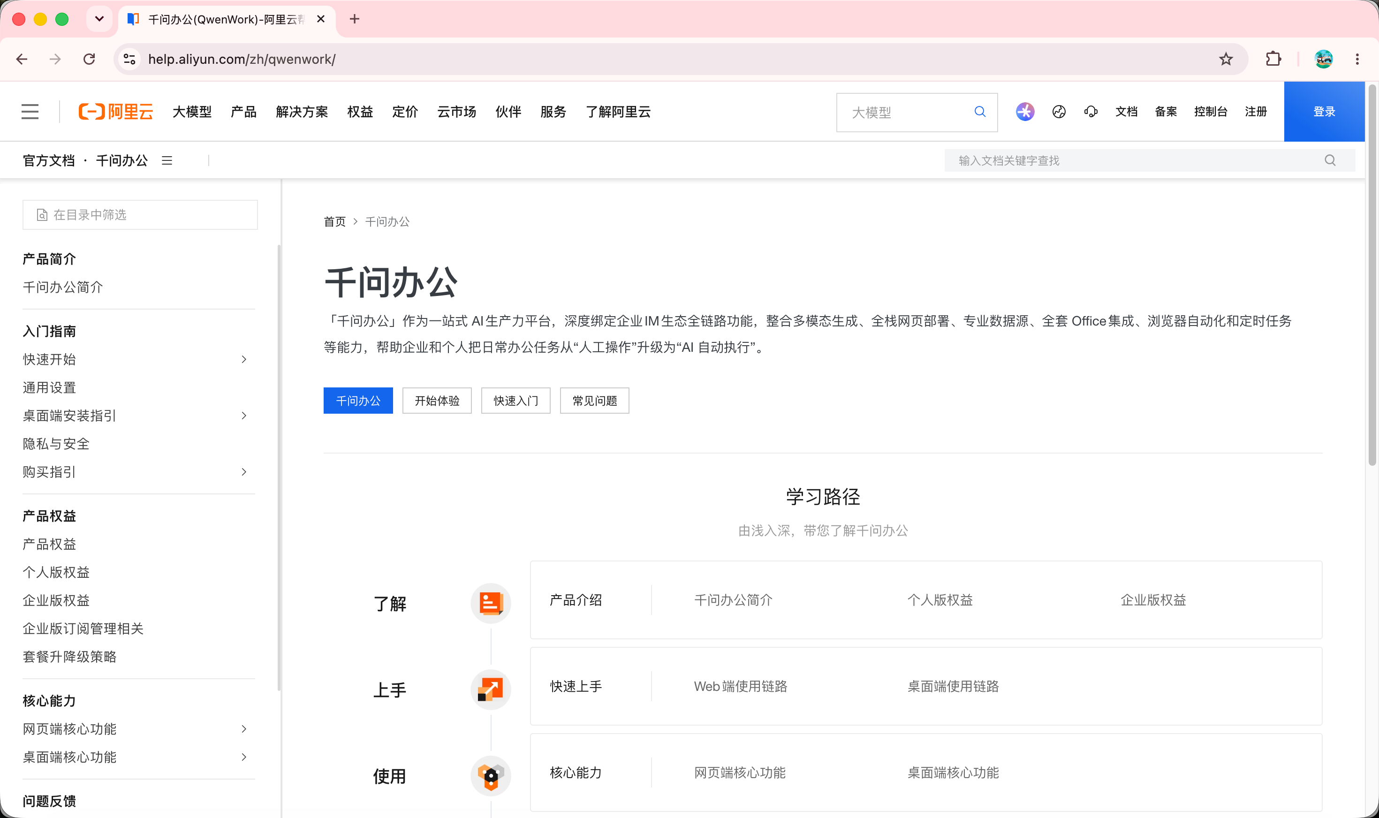This screenshot has height=818, width=1379.
Task: Open the 大模型 top navigation menu
Action: pyautogui.click(x=192, y=112)
